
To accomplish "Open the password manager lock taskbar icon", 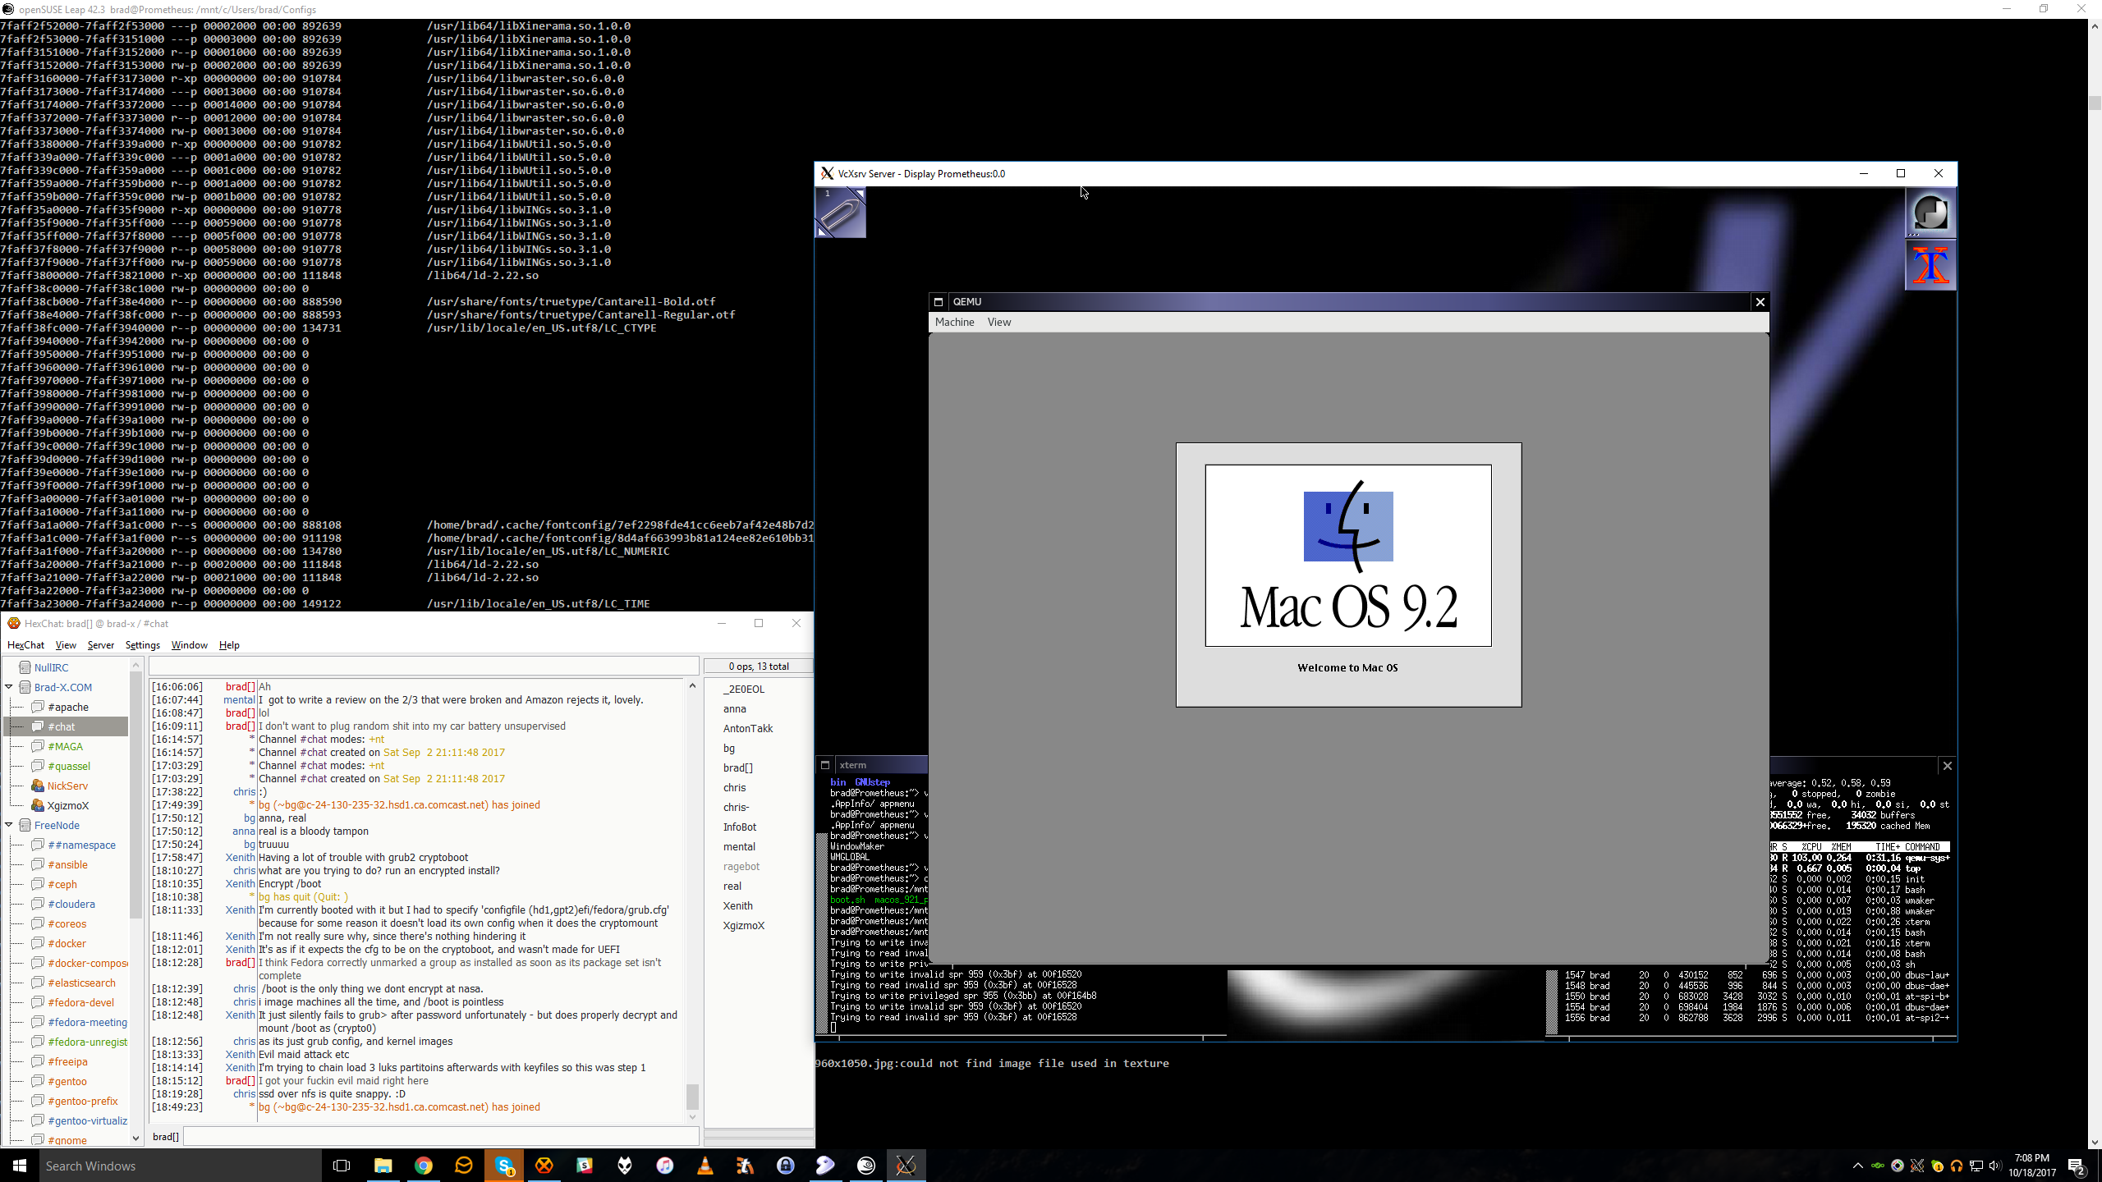I will coord(786,1166).
